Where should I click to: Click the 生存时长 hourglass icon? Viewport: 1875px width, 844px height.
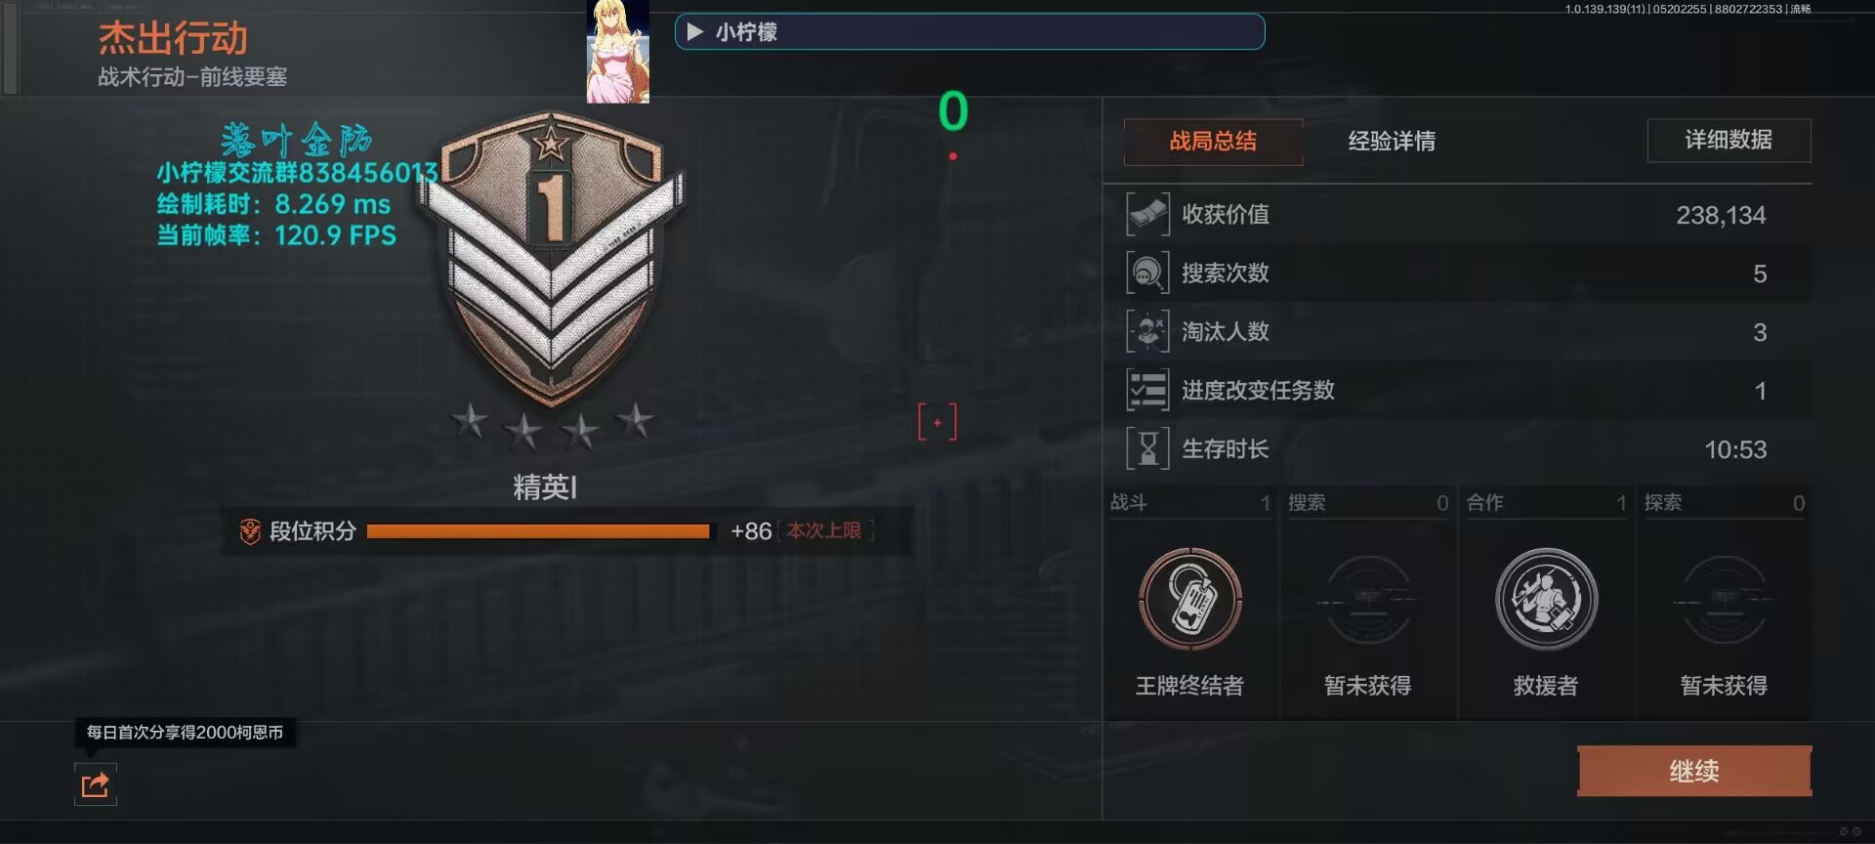[x=1147, y=448]
